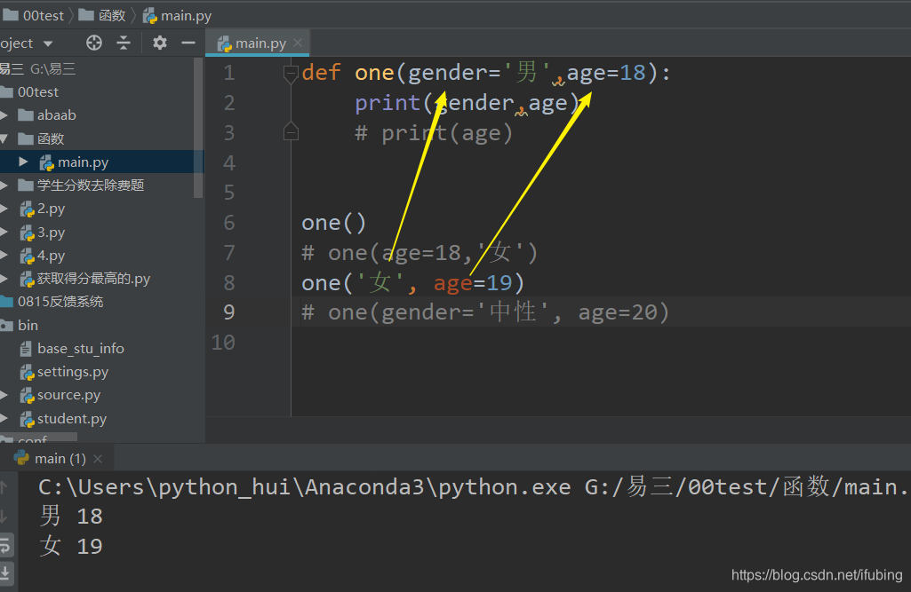This screenshot has width=911, height=592.
Task: Click the down stack trace arrow in run panel
Action: [x=4, y=516]
